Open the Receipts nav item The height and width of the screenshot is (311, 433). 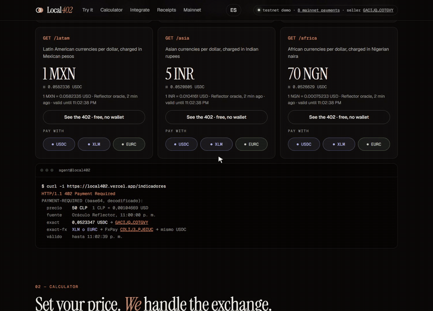166,10
